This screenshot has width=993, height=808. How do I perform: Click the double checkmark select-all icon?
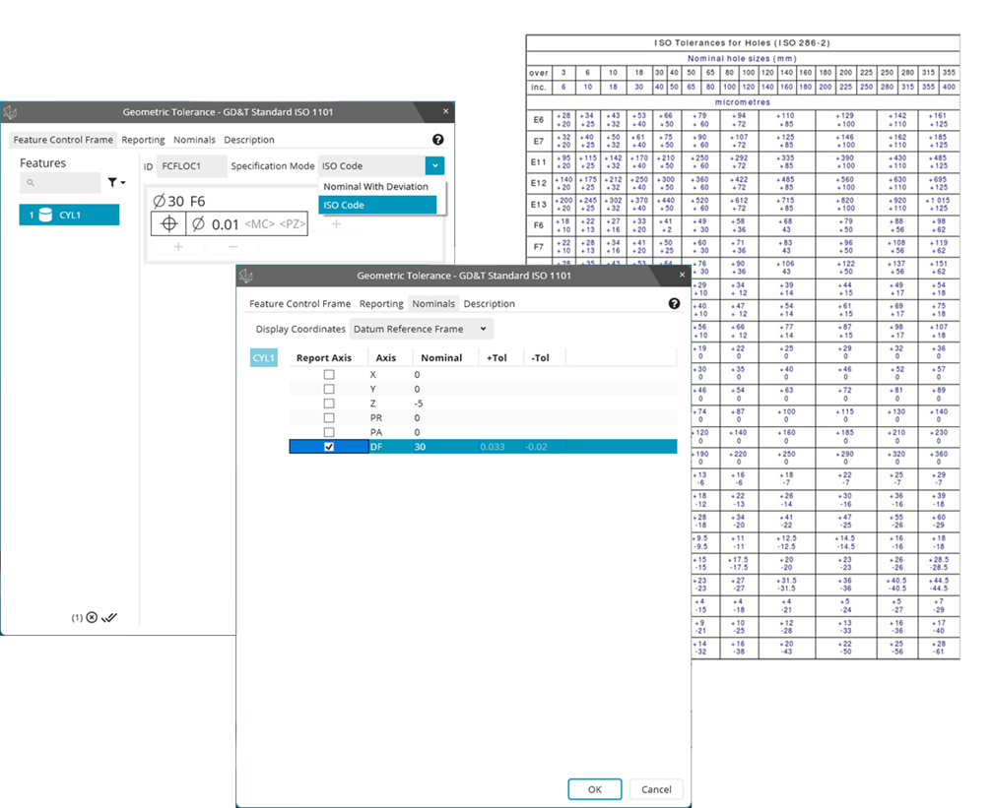[x=109, y=617]
